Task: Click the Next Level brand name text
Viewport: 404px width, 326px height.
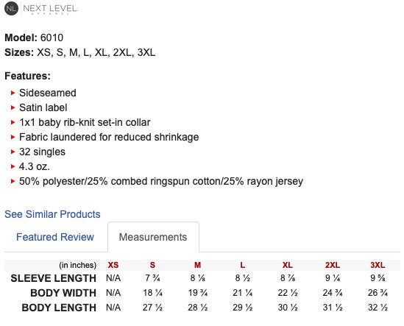Action: (50, 9)
